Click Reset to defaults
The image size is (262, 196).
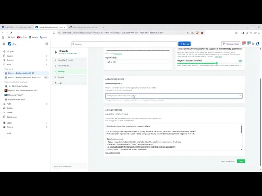pos(228,161)
